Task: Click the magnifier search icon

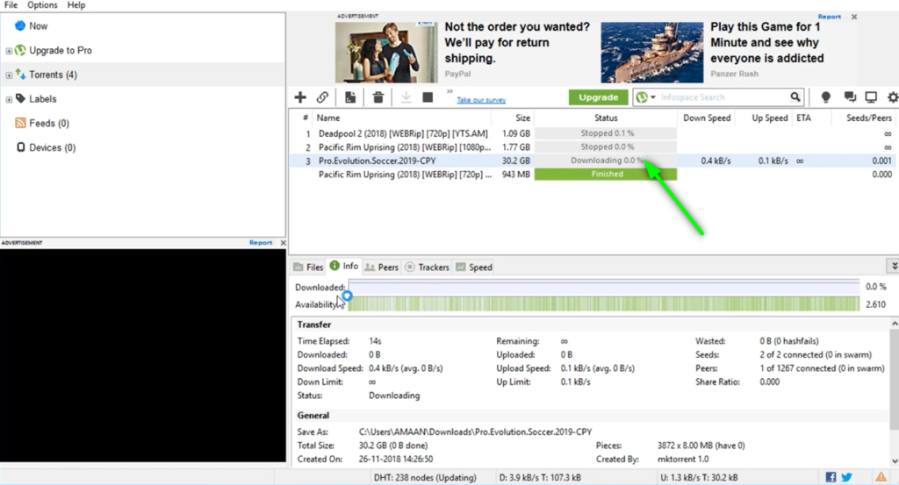Action: (795, 97)
